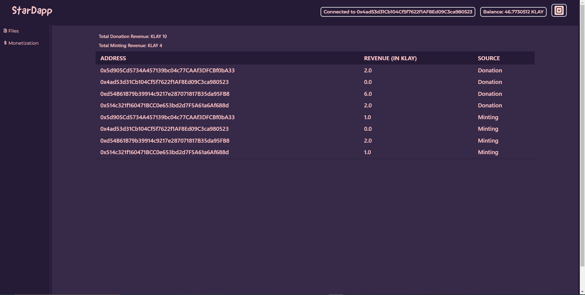
Task: Click Donation source in the 6.0 row
Action: coord(490,94)
